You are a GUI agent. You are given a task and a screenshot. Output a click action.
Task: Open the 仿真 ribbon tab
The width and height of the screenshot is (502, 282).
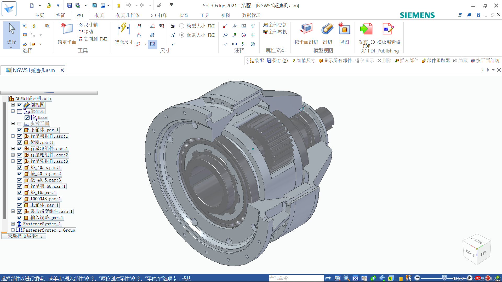[x=100, y=15]
